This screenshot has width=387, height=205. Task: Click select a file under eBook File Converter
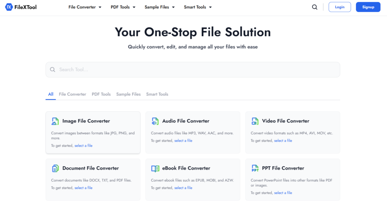click(x=183, y=188)
